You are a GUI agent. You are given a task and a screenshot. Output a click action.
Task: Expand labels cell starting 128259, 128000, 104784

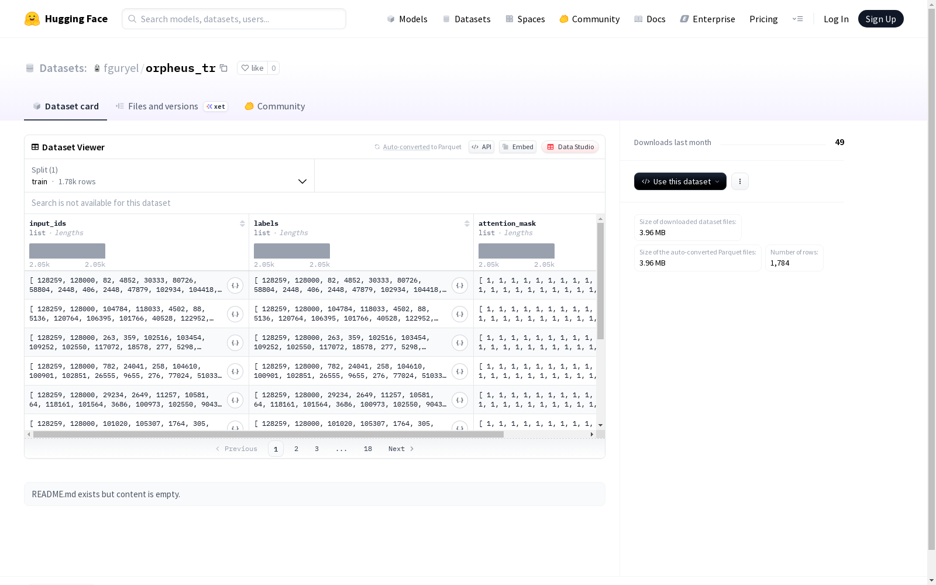(460, 314)
